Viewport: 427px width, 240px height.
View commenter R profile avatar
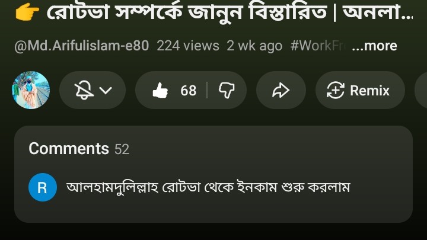[43, 187]
